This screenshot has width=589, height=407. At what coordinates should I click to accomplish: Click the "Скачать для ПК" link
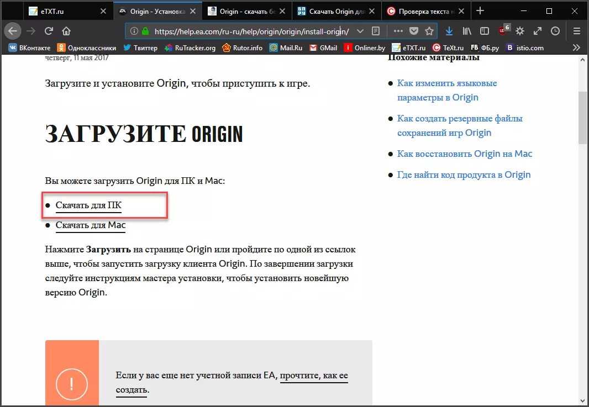(x=88, y=205)
